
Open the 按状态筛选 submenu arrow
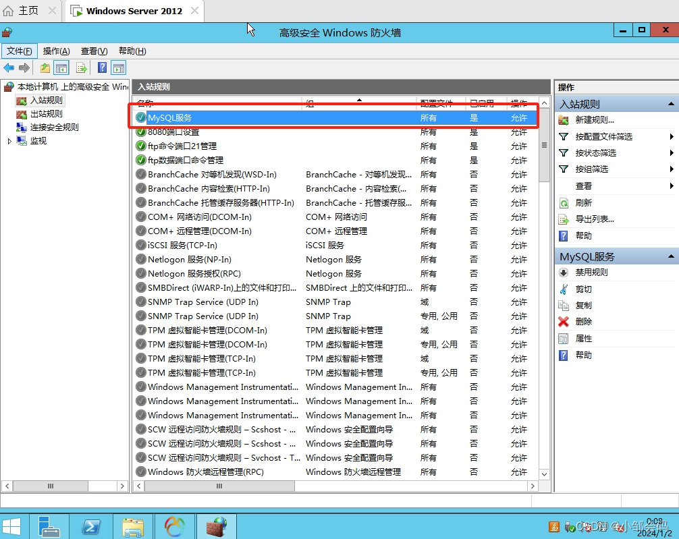pos(671,153)
